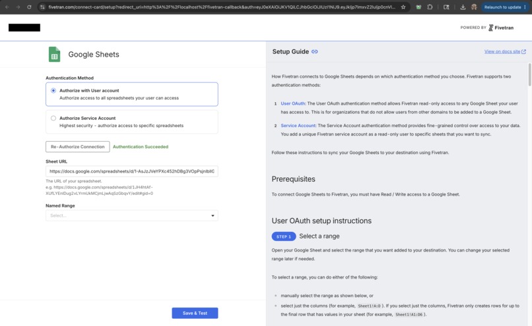This screenshot has height=326, width=532.
Task: Bookmark this page with the star icon
Action: (403, 7)
